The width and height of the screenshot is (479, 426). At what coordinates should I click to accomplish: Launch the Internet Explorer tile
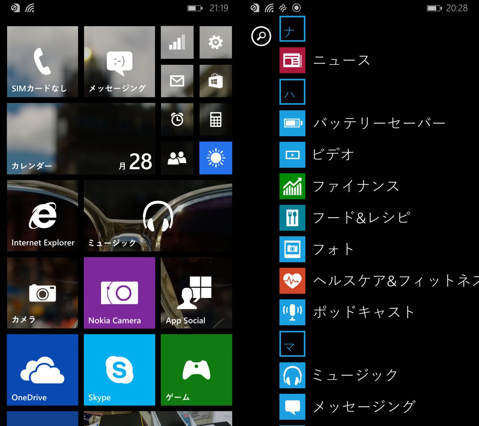(x=42, y=216)
